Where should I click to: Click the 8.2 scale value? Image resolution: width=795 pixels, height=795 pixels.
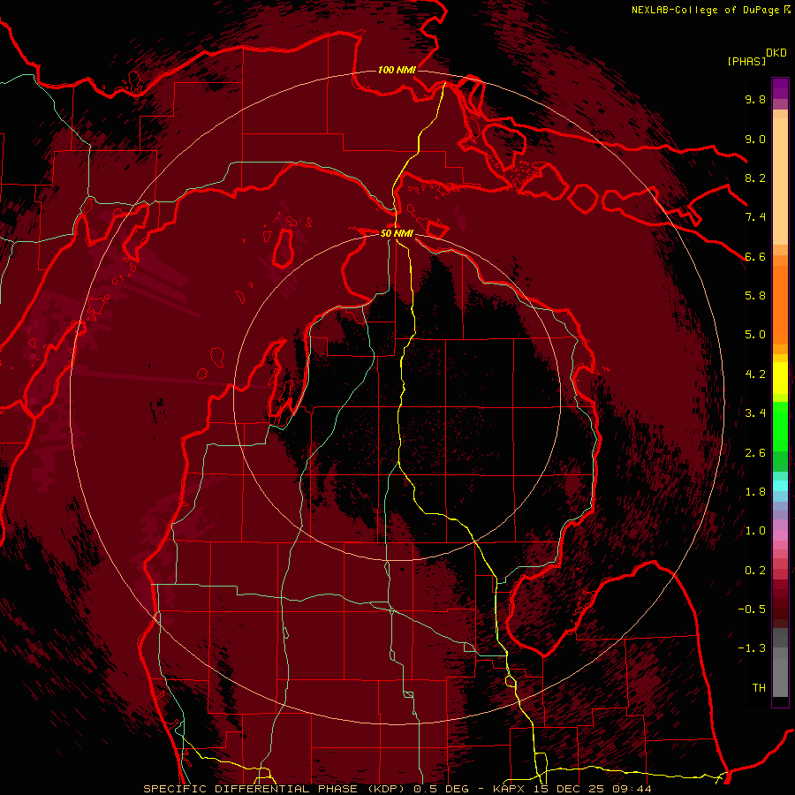[x=755, y=178]
